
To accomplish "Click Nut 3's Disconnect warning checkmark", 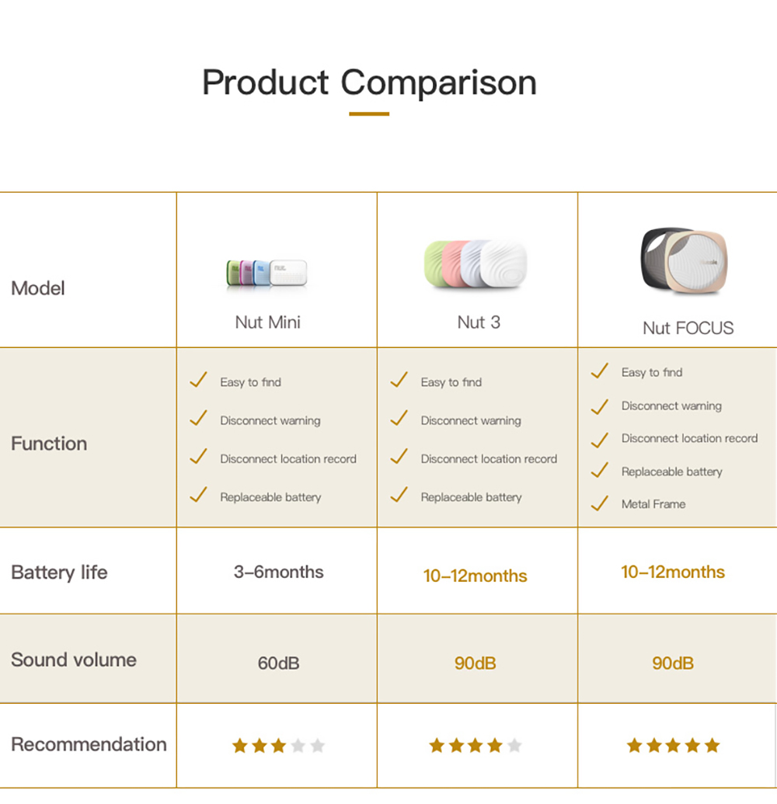I will pyautogui.click(x=399, y=419).
